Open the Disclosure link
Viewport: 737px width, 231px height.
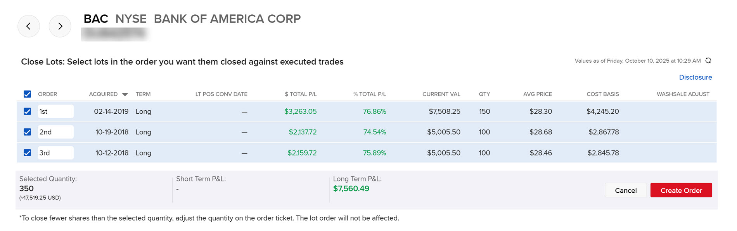[x=695, y=77]
